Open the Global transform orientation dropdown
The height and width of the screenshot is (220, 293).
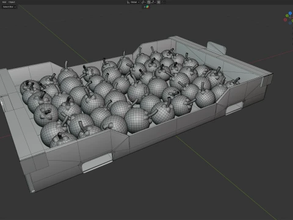pos(133,2)
